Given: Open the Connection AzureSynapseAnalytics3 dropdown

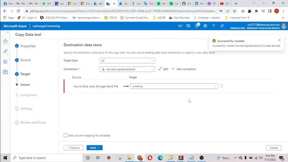Looking at the screenshot, I should click(x=127, y=69).
